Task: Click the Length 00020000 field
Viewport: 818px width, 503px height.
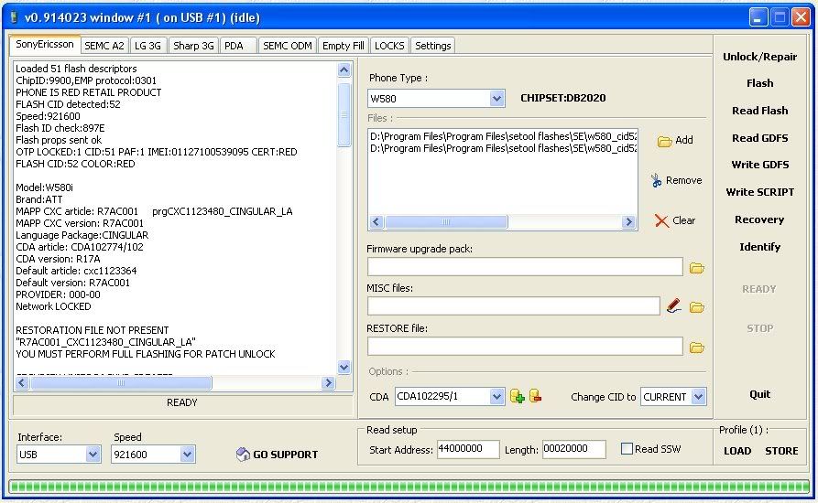Action: 573,449
